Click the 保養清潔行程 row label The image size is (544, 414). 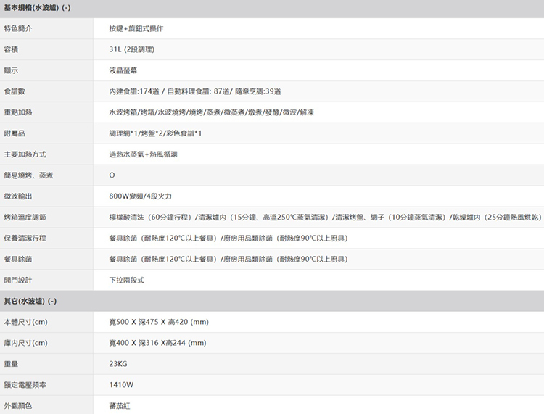25,239
